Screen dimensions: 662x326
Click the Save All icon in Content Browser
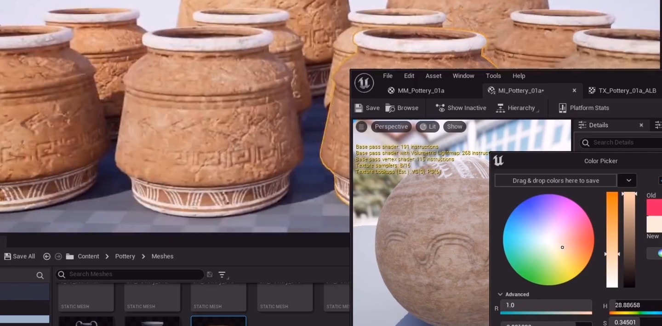[x=8, y=257]
